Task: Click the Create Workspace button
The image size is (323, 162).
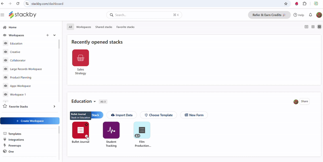Action: 30,121
